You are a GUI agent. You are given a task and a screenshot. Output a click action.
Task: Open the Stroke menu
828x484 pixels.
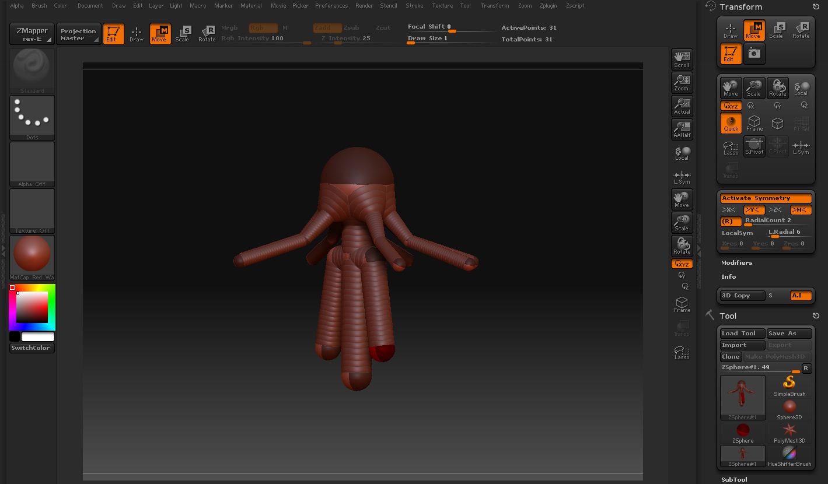414,6
